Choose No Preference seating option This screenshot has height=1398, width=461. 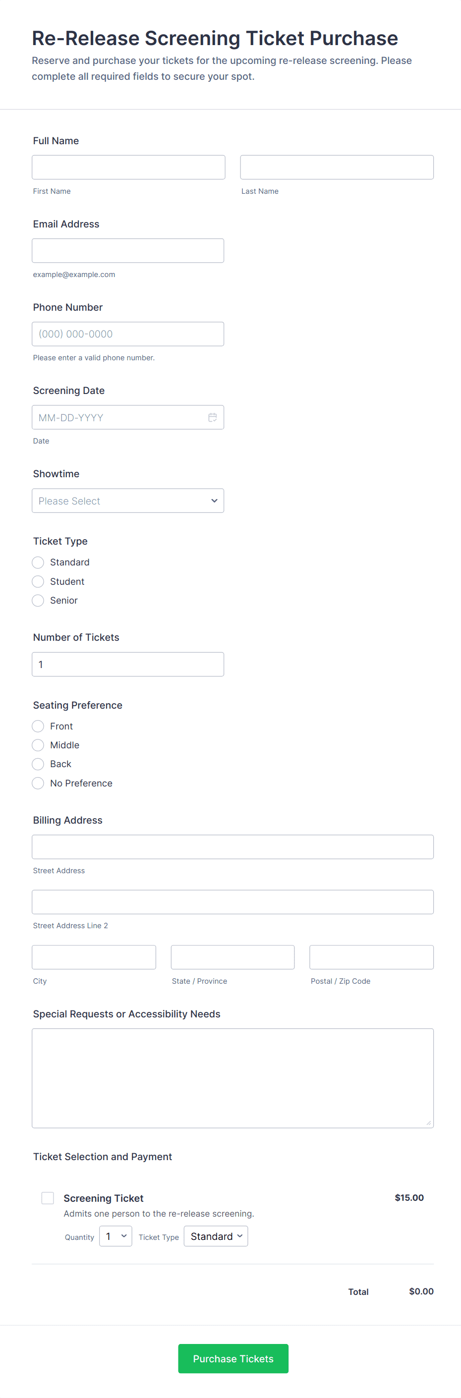pyautogui.click(x=38, y=783)
